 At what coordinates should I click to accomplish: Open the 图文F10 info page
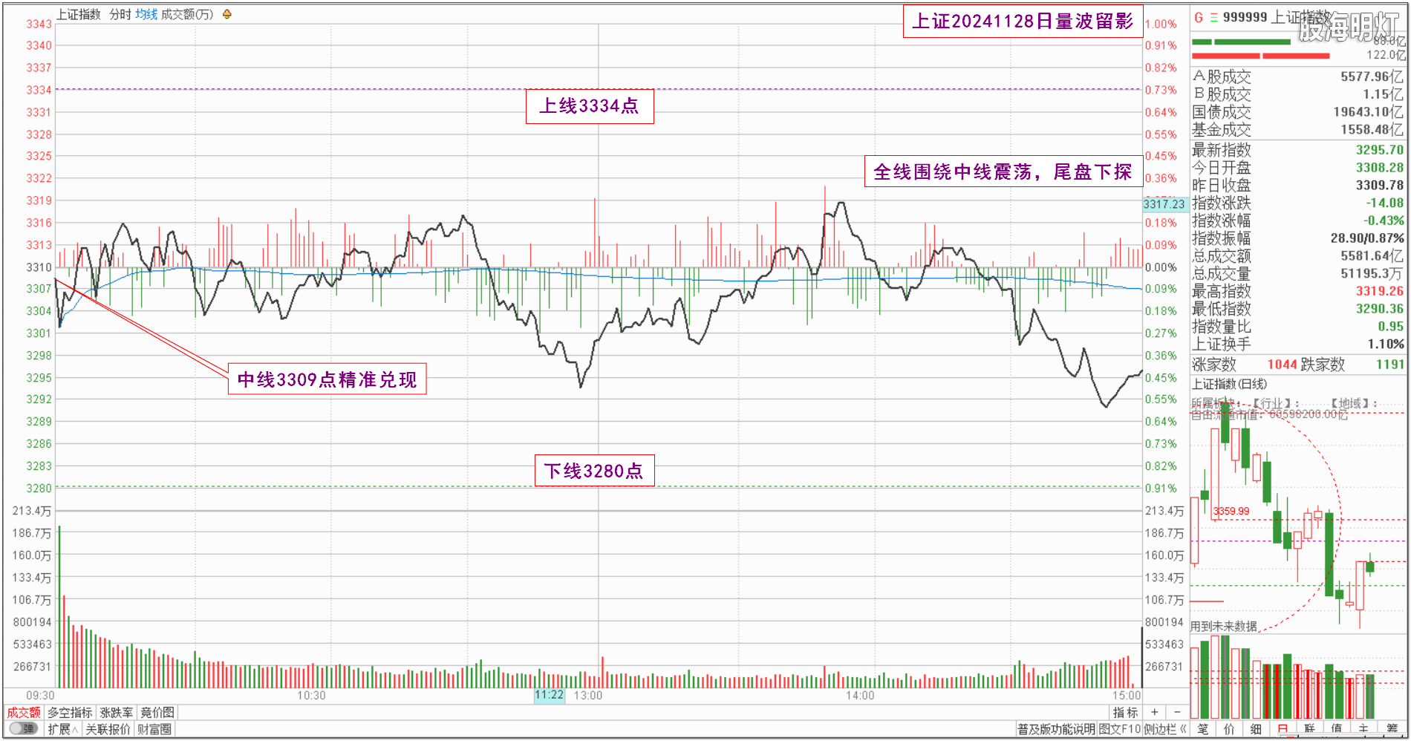click(1119, 729)
